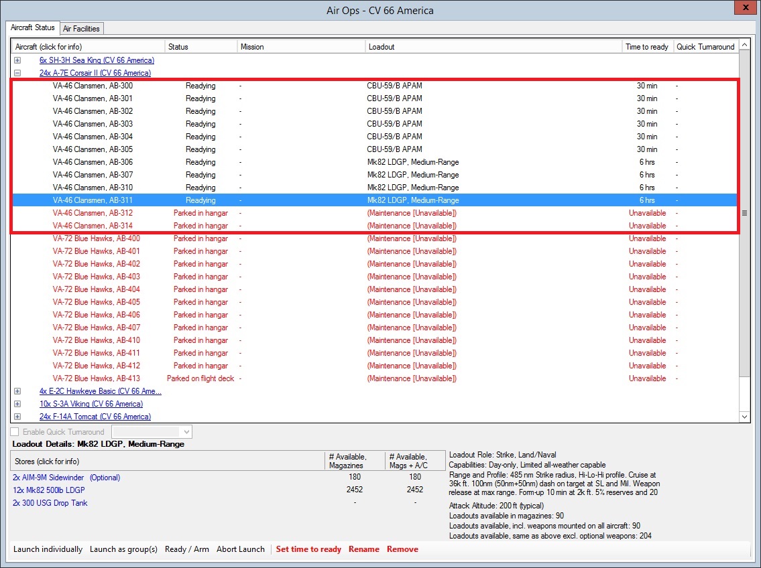Click the Quick Turnaround column header
The width and height of the screenshot is (761, 568).
point(705,46)
